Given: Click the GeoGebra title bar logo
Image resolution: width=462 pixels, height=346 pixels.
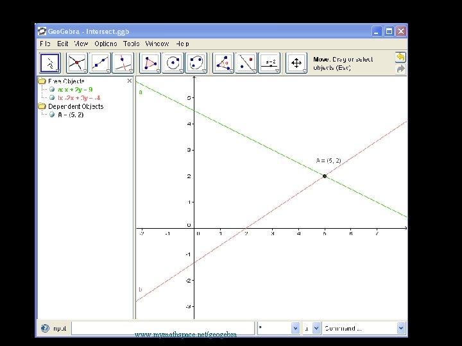Looking at the screenshot, I should [x=42, y=31].
